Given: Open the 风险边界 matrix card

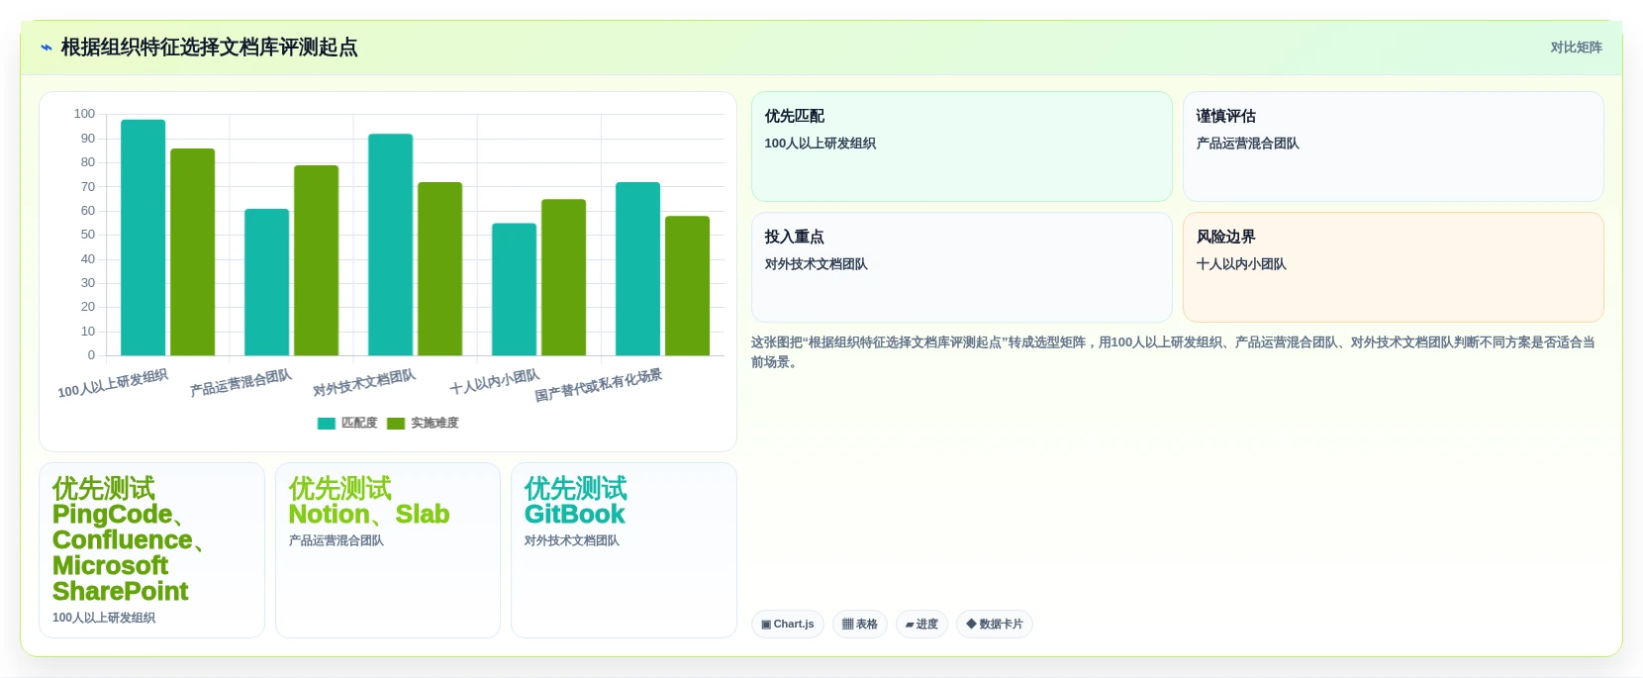Looking at the screenshot, I should 1394,267.
